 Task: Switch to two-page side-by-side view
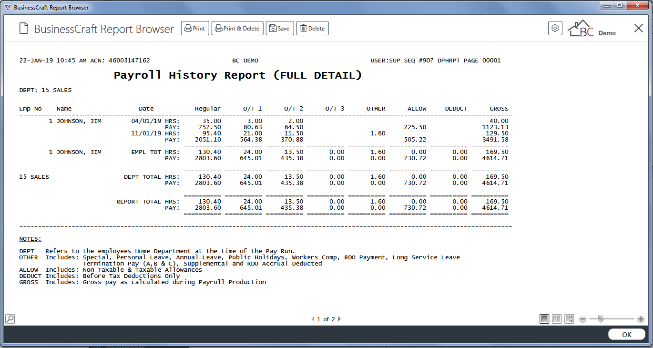557,319
